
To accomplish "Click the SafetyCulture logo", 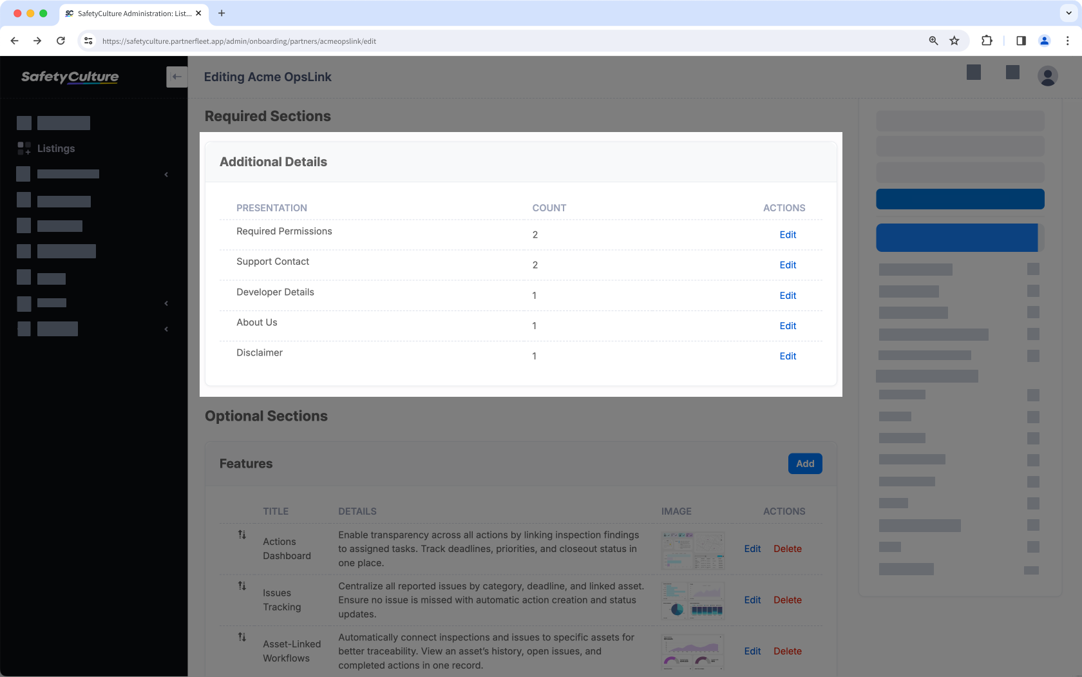I will tap(70, 77).
